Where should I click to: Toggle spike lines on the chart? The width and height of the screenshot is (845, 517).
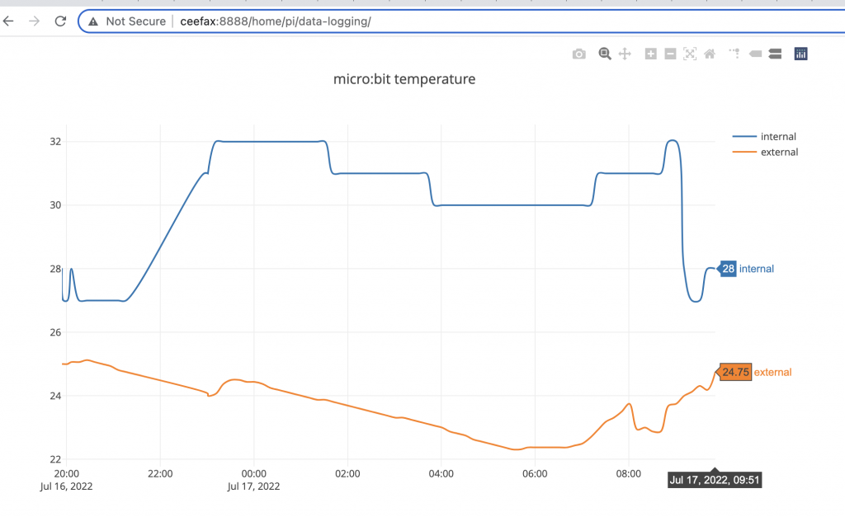(734, 53)
